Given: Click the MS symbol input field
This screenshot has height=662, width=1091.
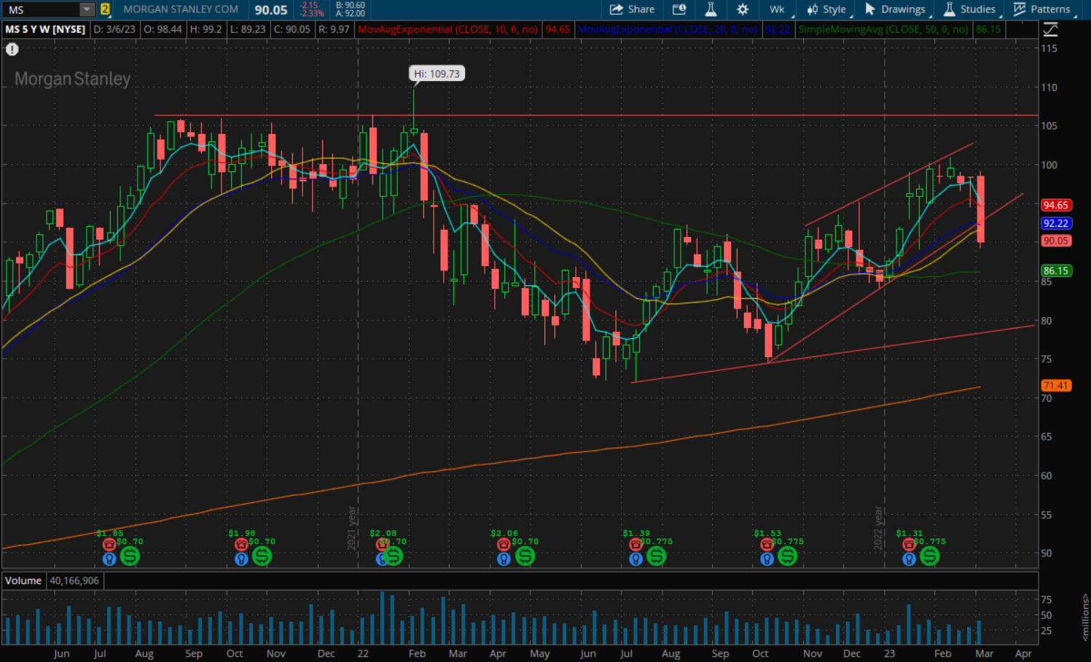Looking at the screenshot, I should tap(41, 9).
